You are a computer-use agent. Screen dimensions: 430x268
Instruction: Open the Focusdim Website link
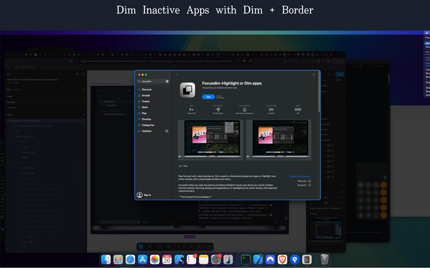pos(304,181)
